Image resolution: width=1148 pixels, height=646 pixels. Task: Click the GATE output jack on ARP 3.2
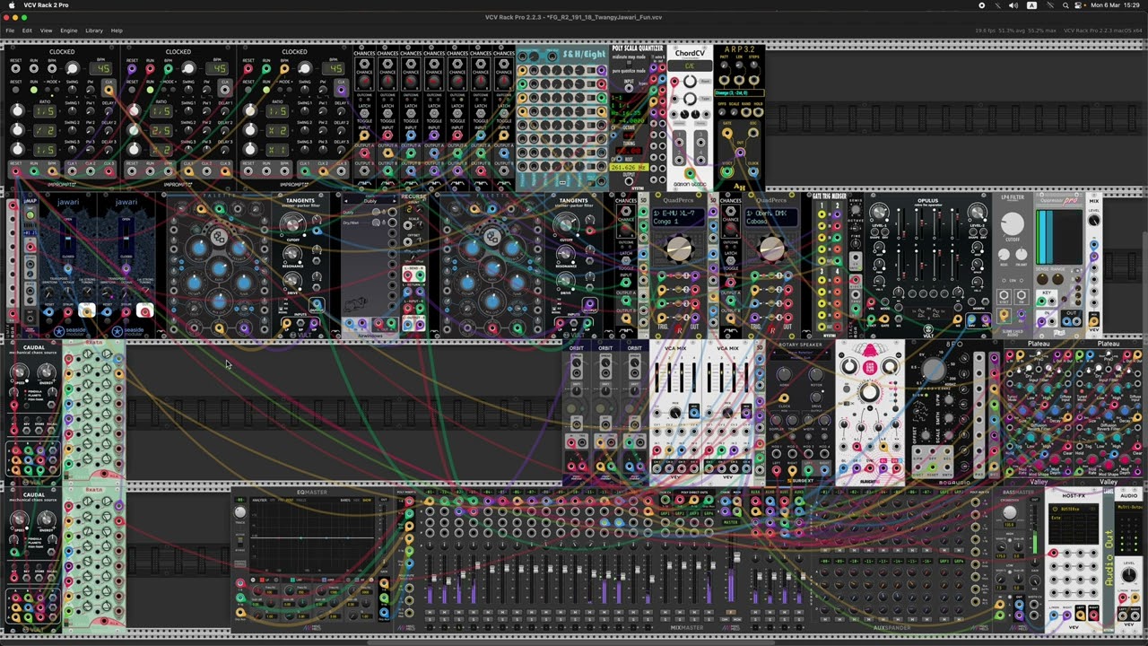click(727, 134)
